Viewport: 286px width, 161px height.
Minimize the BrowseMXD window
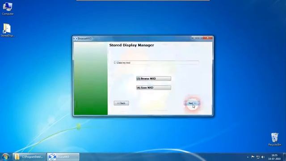194,38
